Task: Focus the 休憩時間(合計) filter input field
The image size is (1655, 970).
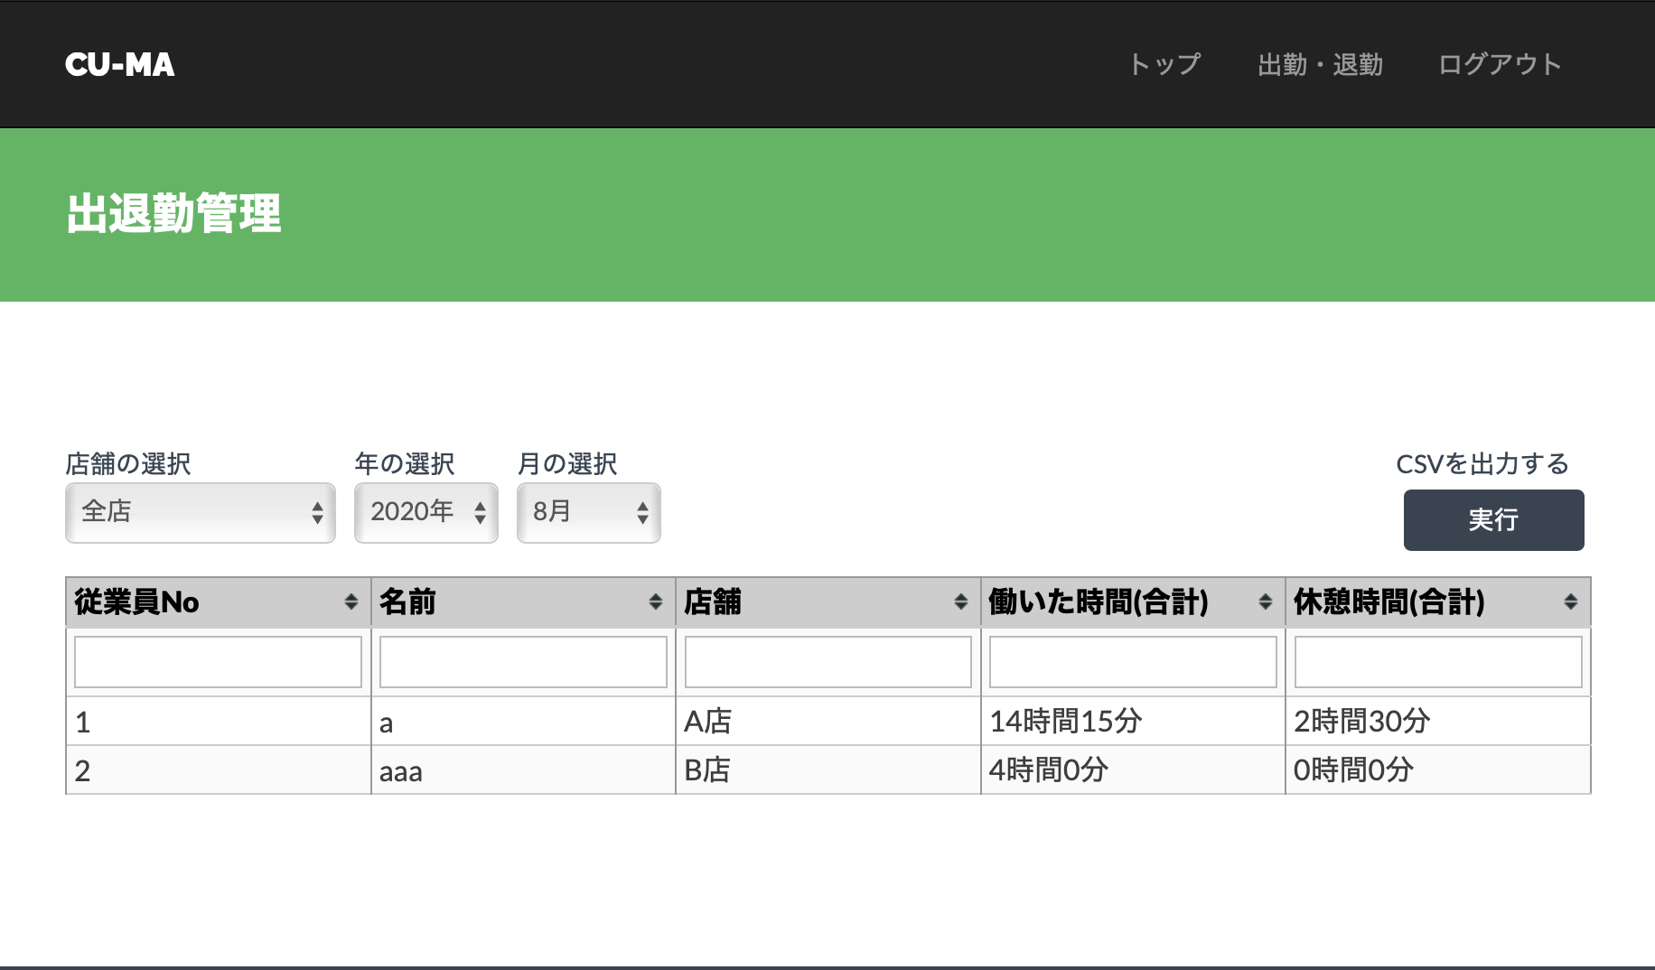Action: pos(1438,662)
